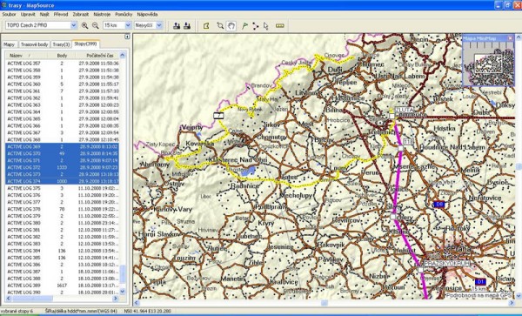Select the route tool icon
The image size is (522, 316).
[x=255, y=25]
